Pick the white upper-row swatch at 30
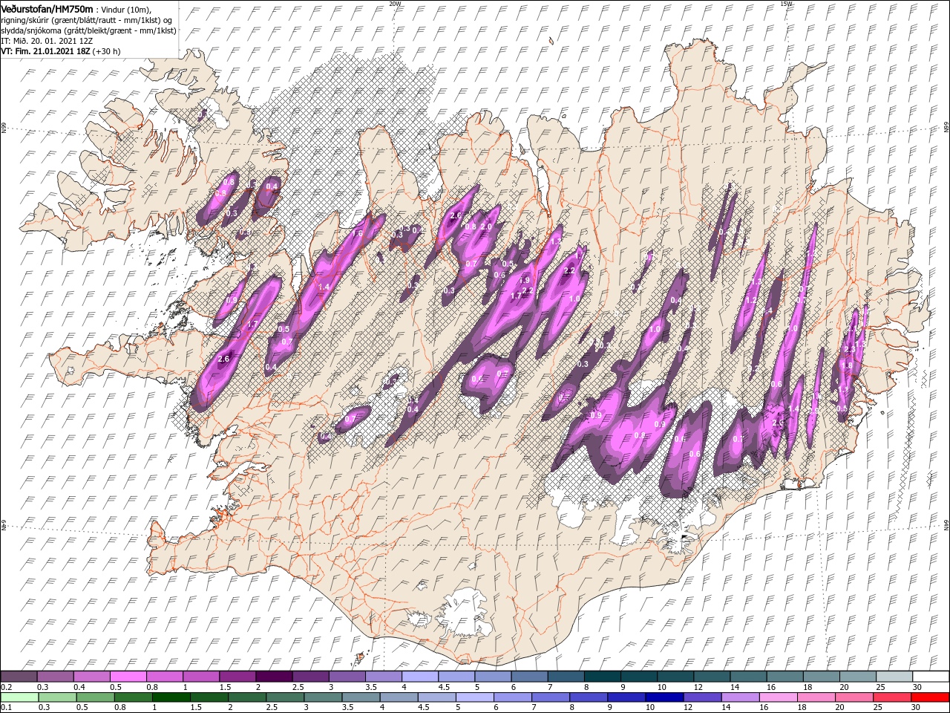 pyautogui.click(x=930, y=677)
